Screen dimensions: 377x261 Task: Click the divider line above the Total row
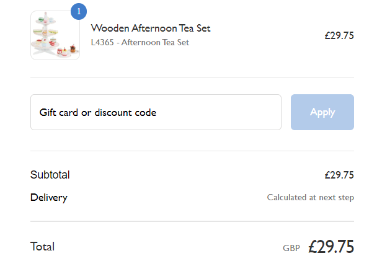[x=192, y=221]
